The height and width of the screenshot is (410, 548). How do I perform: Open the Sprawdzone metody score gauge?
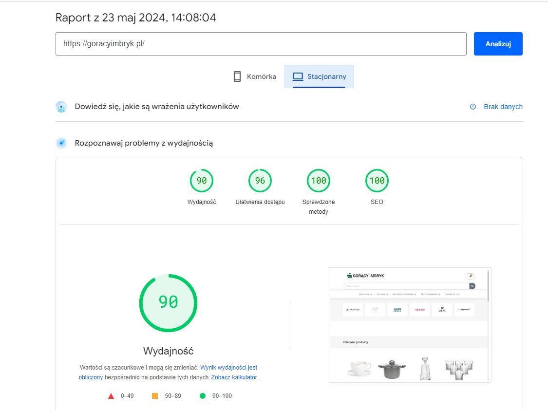319,181
